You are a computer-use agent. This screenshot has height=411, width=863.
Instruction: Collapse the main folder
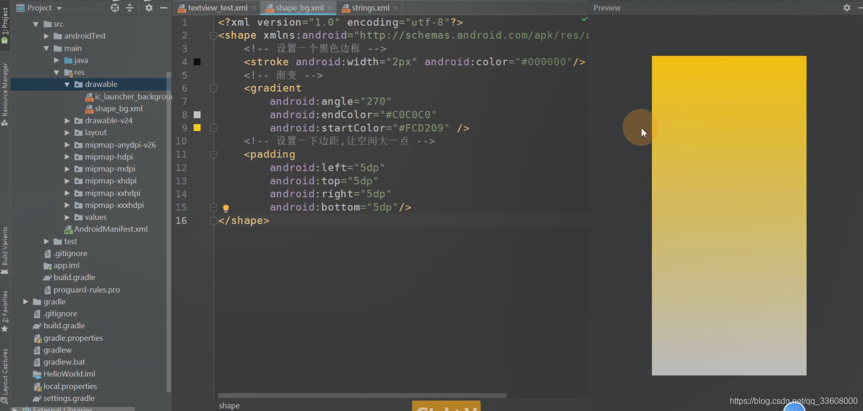[x=46, y=48]
